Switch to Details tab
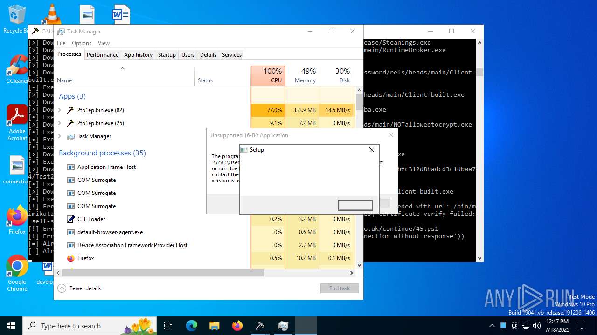This screenshot has height=335, width=597. coord(208,54)
